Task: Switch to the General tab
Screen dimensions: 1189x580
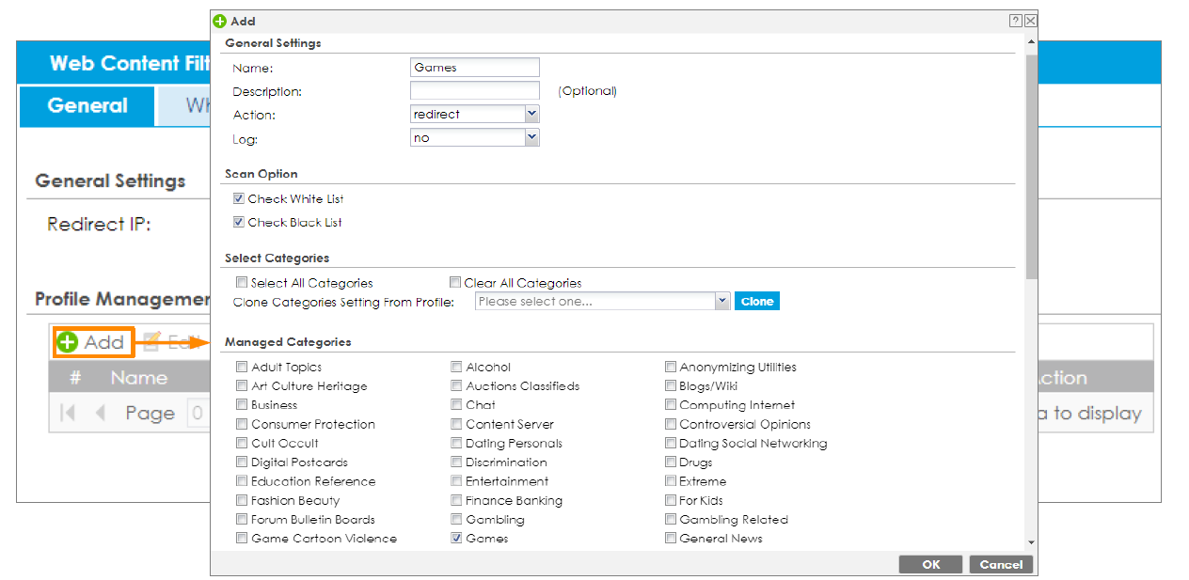Action: [x=87, y=105]
